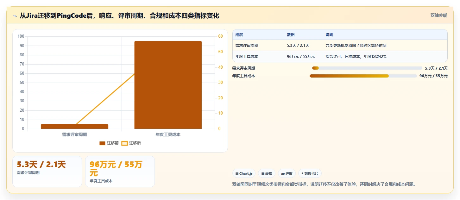Image resolution: width=460 pixels, height=200 pixels.
Task: Click table cell 5.3天 / 2.1天
Action: [x=298, y=46]
